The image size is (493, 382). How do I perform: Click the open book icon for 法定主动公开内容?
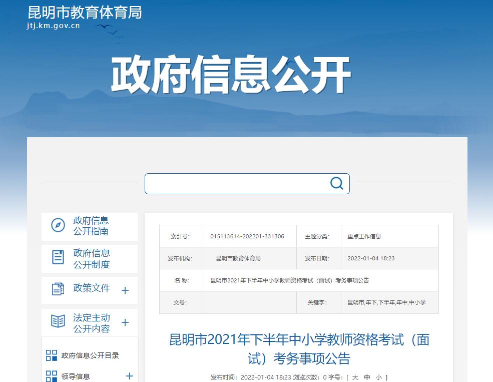[58, 321]
